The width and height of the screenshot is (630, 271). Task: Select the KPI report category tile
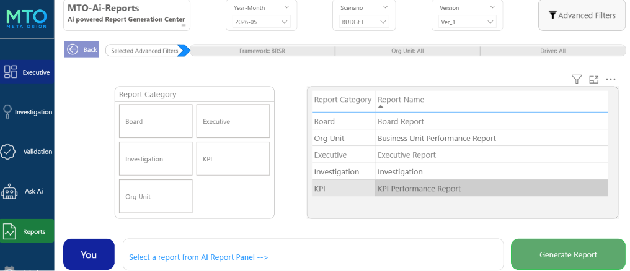[x=233, y=159]
